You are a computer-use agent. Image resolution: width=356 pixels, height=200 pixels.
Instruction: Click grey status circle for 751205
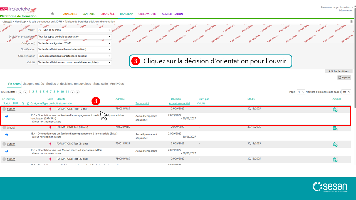(4, 159)
